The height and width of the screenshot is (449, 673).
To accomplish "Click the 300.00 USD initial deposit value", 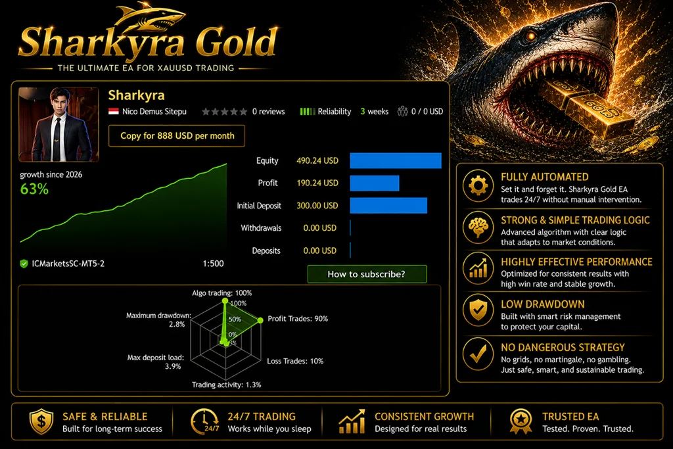I will point(317,206).
